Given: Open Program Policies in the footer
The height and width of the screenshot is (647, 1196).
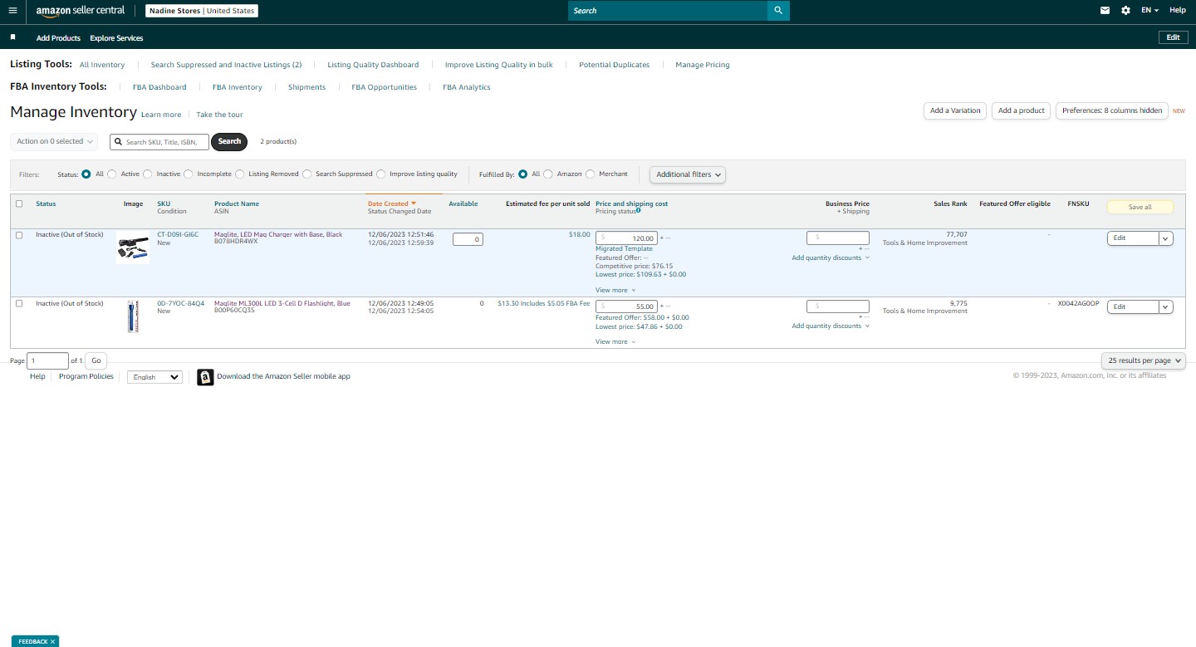Looking at the screenshot, I should (86, 376).
